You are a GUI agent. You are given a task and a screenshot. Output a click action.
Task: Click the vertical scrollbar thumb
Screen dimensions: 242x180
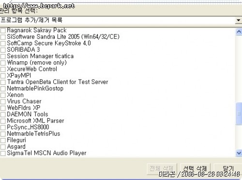click(x=239, y=113)
